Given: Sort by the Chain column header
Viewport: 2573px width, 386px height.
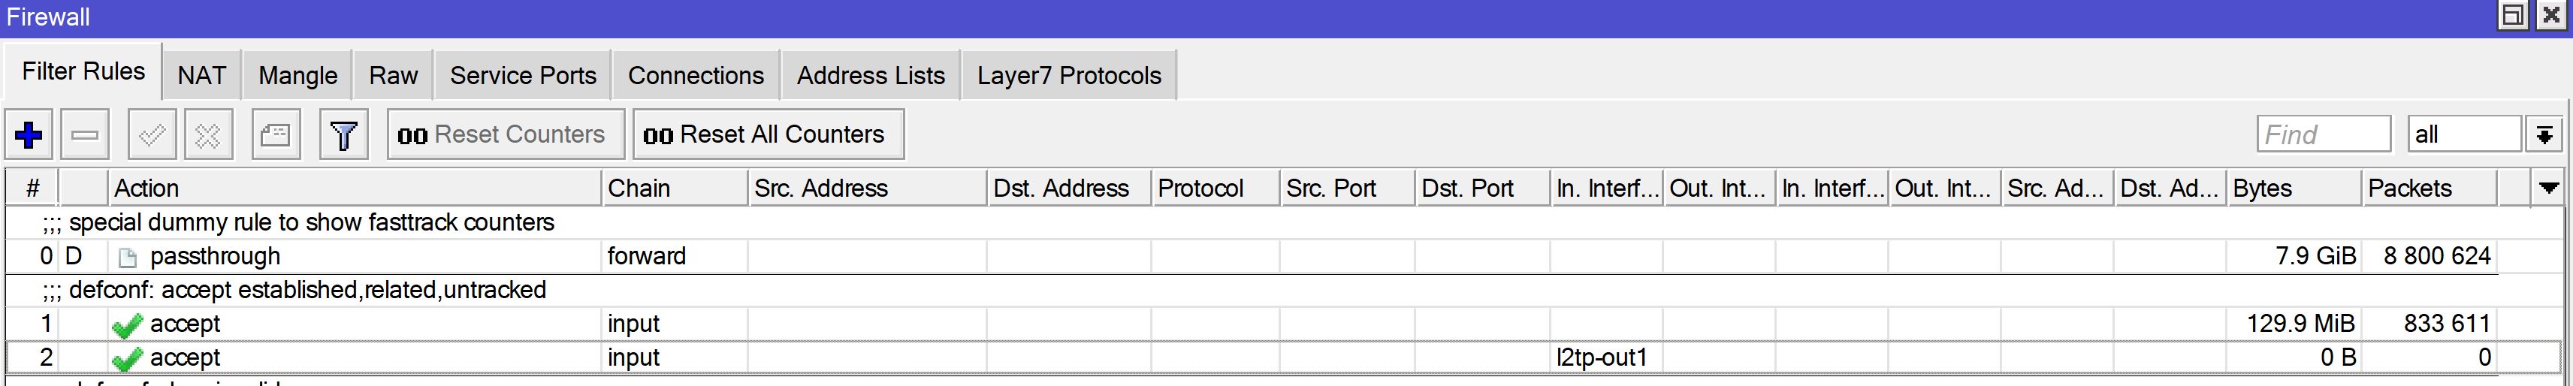Looking at the screenshot, I should click(x=673, y=188).
